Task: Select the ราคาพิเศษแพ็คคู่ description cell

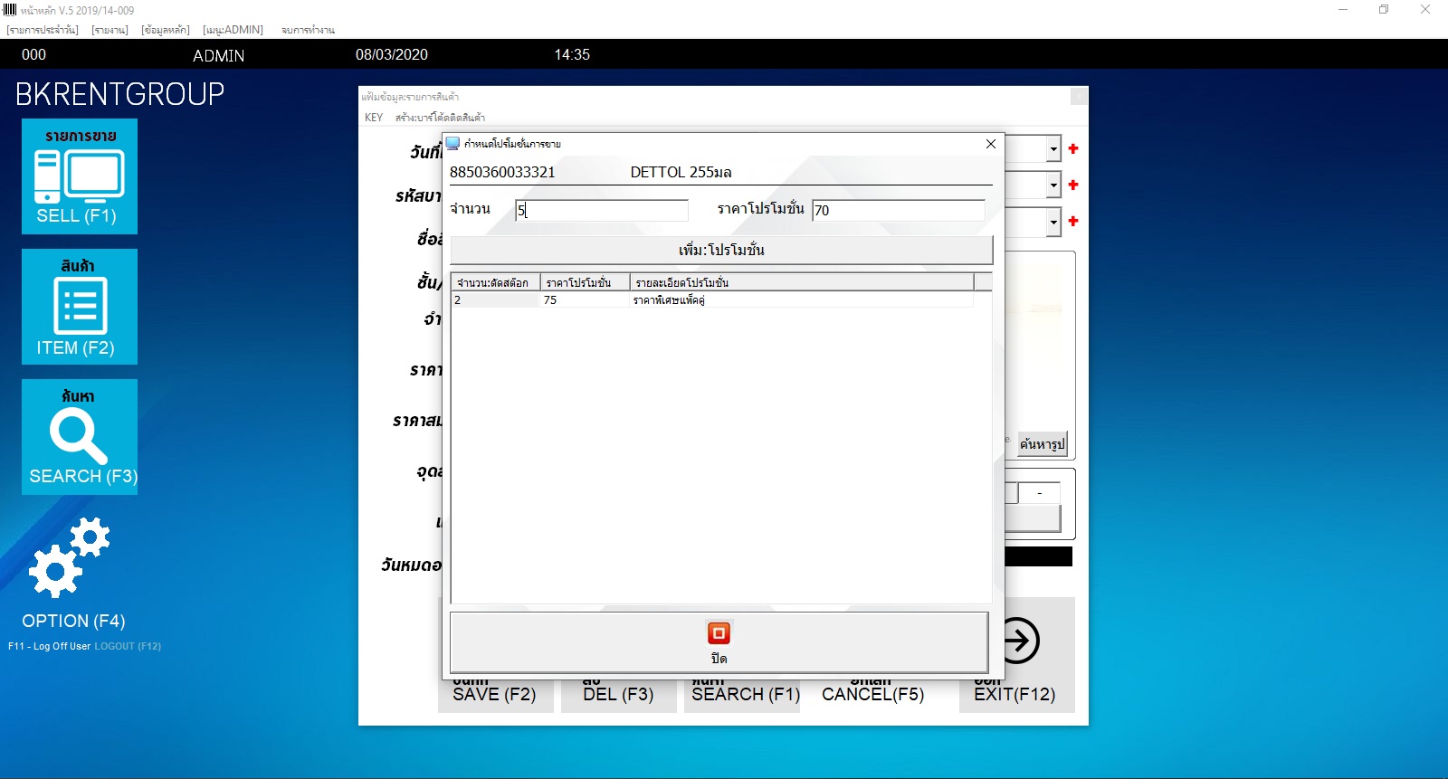Action: point(802,299)
